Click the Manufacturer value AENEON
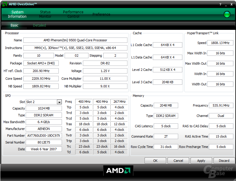 point(44,129)
